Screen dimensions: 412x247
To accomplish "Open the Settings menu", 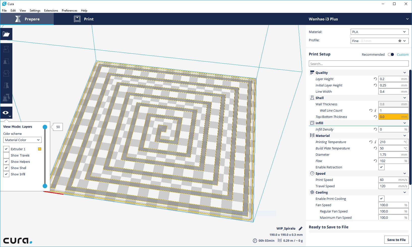I will coord(35,11).
